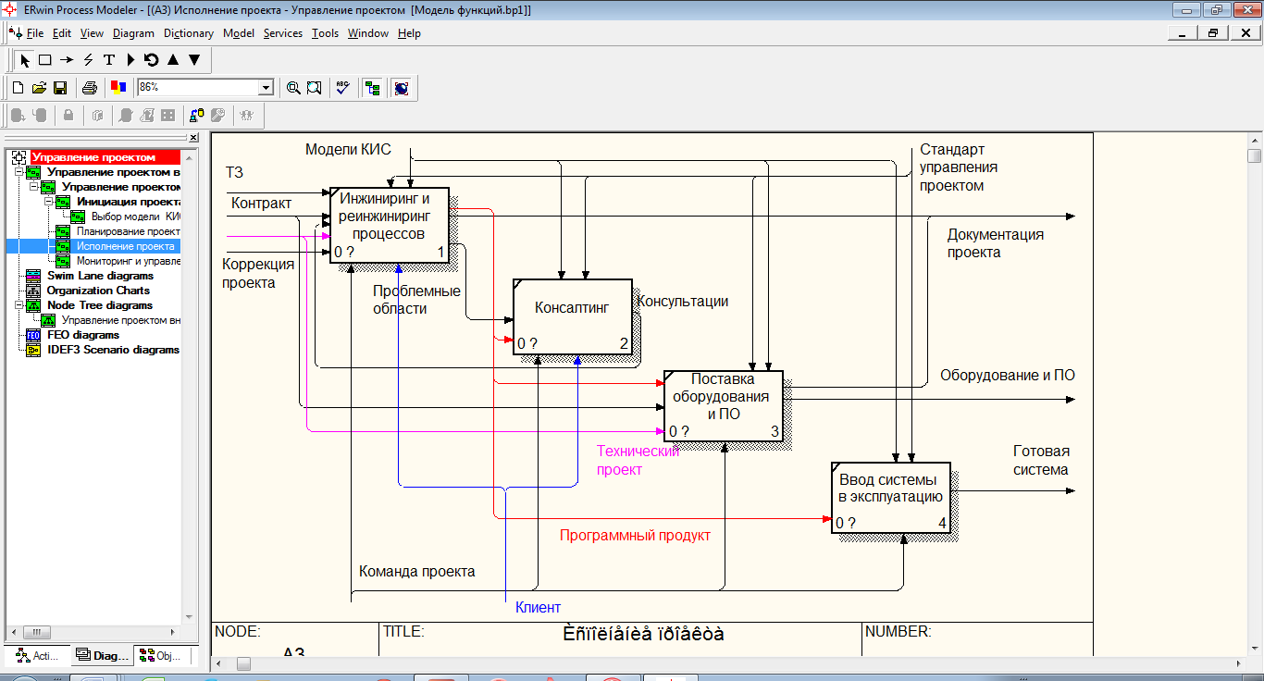Select the Инжиниринг и реинжиниринг процессов box

tap(390, 225)
